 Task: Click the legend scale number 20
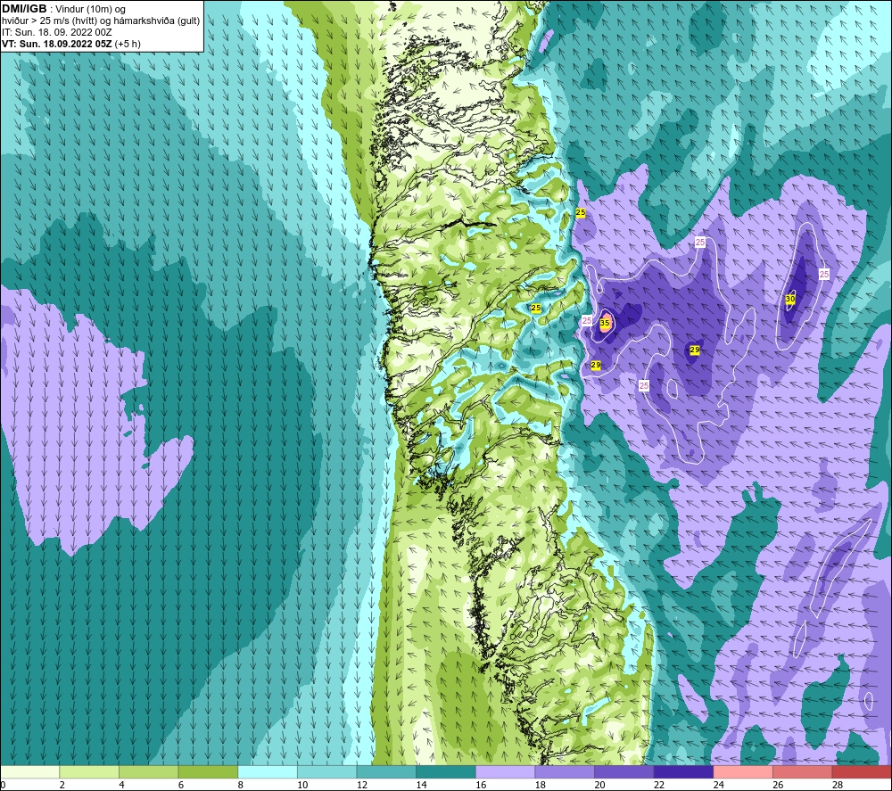click(x=599, y=786)
